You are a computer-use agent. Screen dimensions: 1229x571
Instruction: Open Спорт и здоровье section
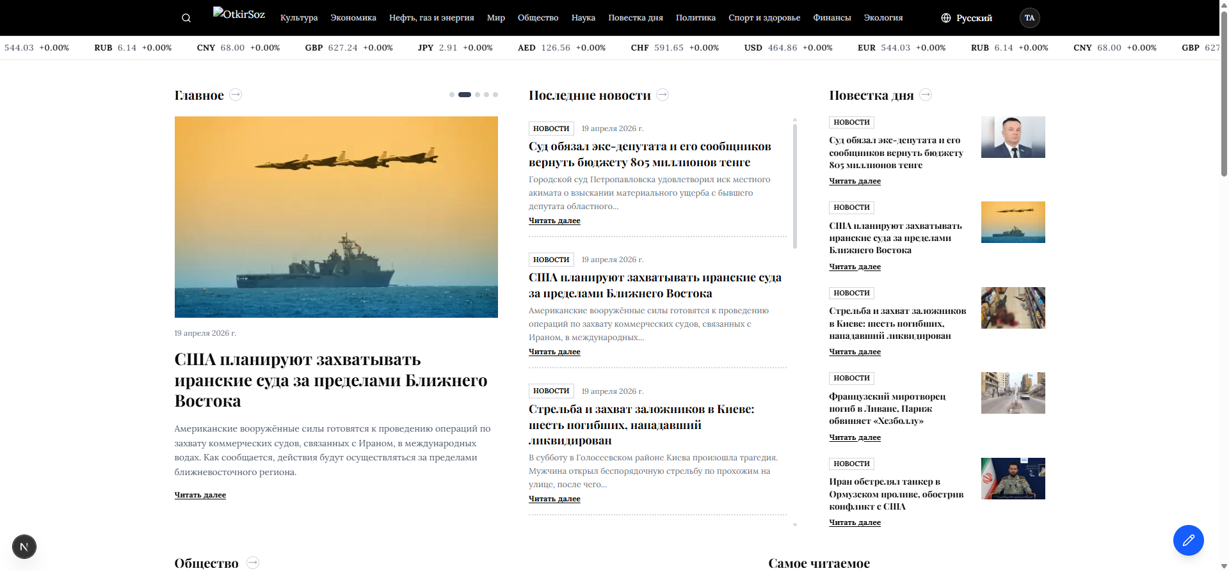[764, 18]
